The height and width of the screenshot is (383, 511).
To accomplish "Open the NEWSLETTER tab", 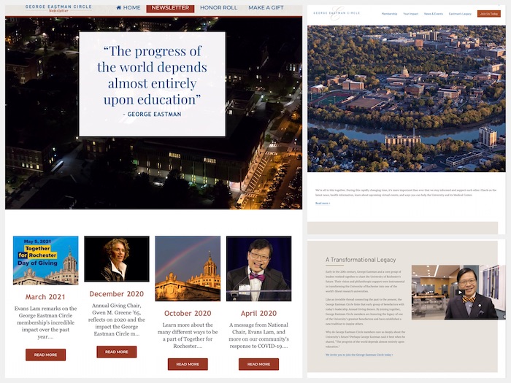I will click(x=170, y=8).
